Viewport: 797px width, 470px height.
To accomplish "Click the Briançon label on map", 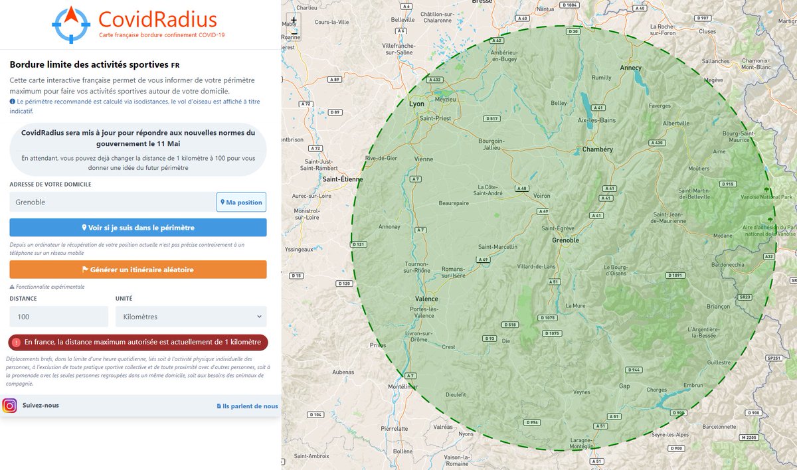I will coord(718,306).
